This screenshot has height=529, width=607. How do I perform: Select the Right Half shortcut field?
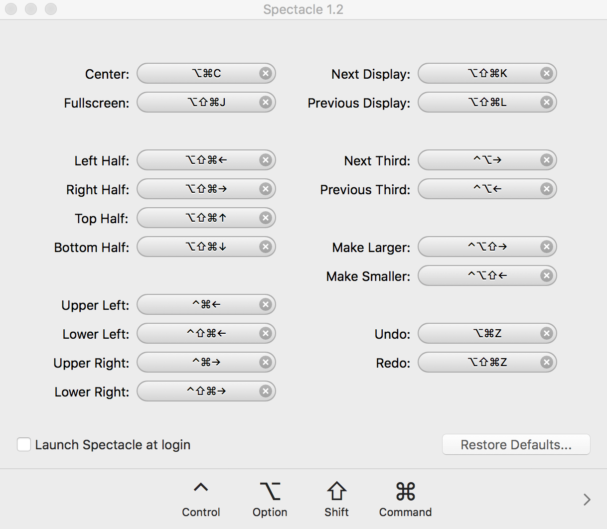199,189
